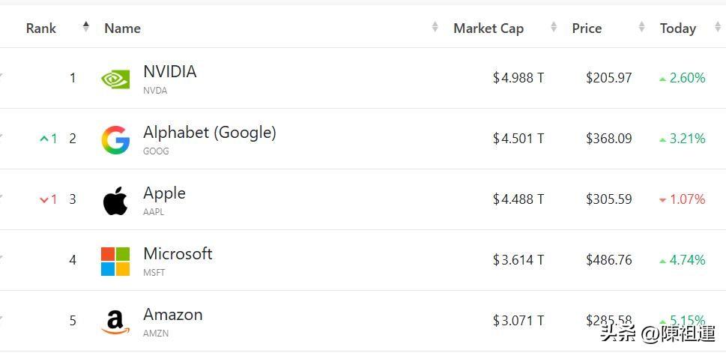726x353 pixels.
Task: Open the NVIDIA company link
Action: tap(170, 72)
